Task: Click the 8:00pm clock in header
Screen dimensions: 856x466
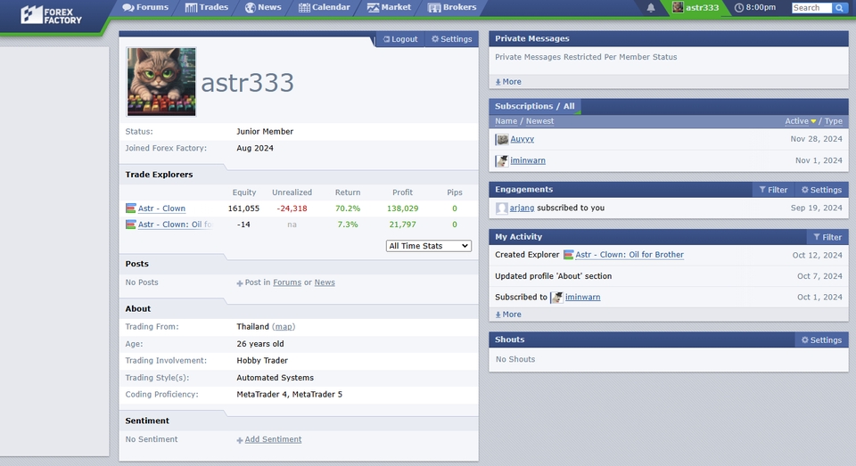Action: coord(755,8)
